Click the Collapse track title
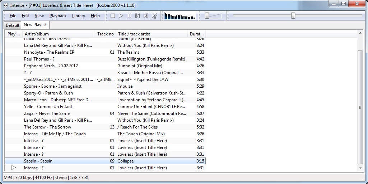 (125, 161)
